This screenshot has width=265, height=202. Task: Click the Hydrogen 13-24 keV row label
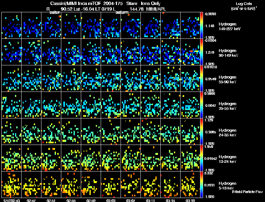pyautogui.click(x=228, y=159)
